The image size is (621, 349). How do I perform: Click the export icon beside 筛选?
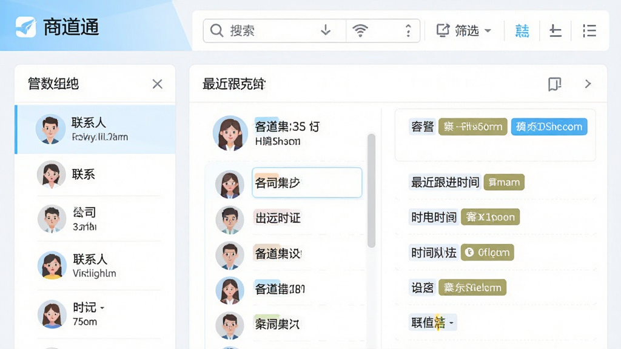coord(443,30)
